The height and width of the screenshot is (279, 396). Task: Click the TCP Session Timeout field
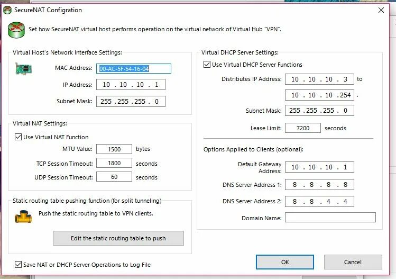(x=114, y=163)
